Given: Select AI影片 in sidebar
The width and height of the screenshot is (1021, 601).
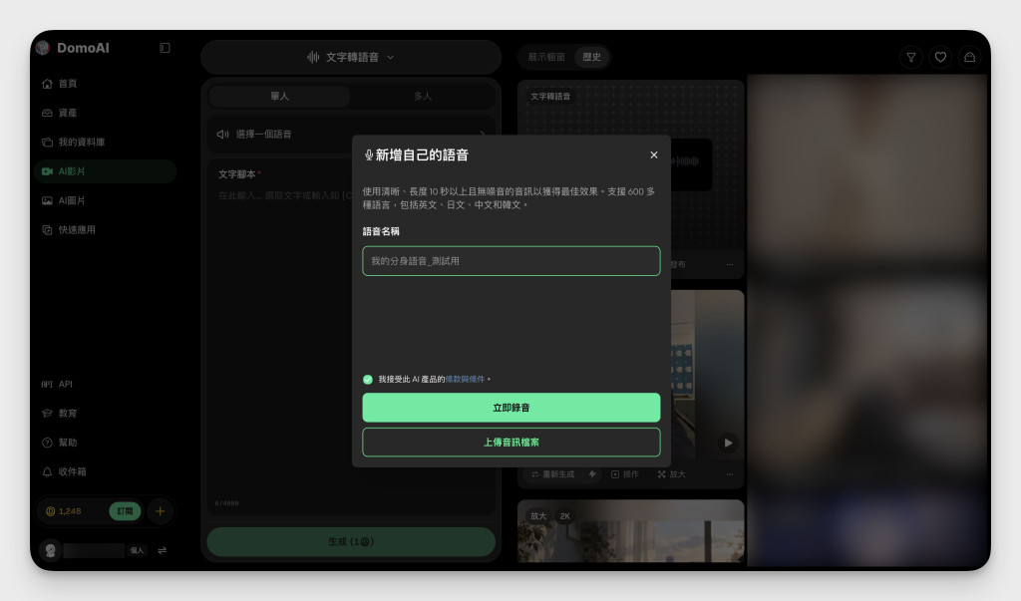Looking at the screenshot, I should pyautogui.click(x=104, y=171).
